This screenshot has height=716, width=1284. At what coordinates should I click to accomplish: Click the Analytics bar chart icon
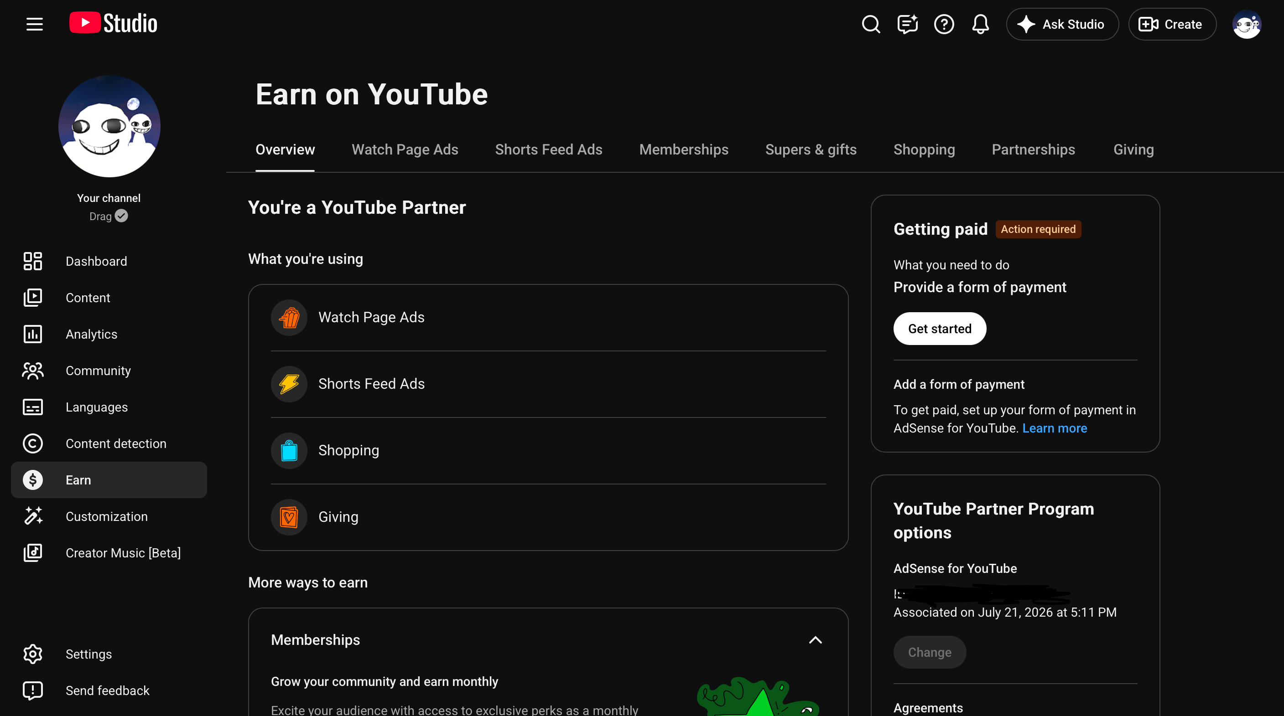pyautogui.click(x=33, y=334)
